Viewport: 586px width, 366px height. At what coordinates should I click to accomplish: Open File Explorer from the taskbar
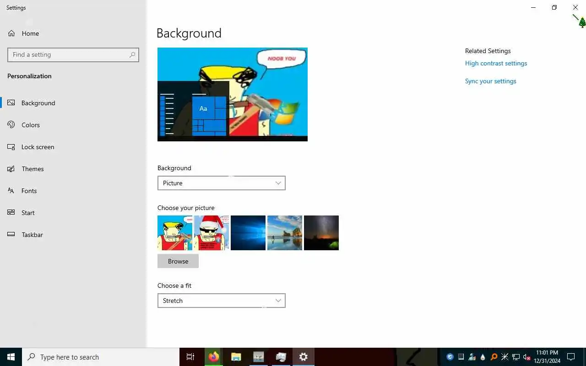tap(236, 357)
